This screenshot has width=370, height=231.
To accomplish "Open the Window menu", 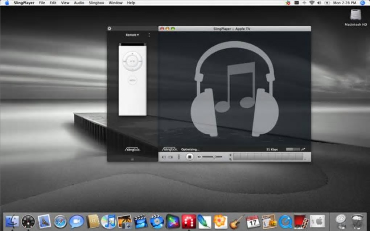I will (115, 3).
